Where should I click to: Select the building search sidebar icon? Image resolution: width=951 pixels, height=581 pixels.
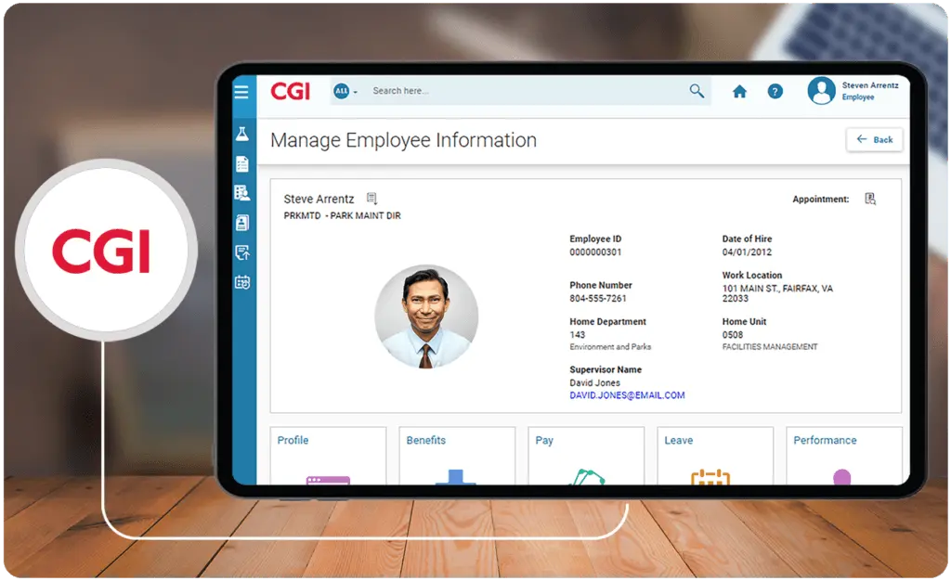(x=242, y=193)
